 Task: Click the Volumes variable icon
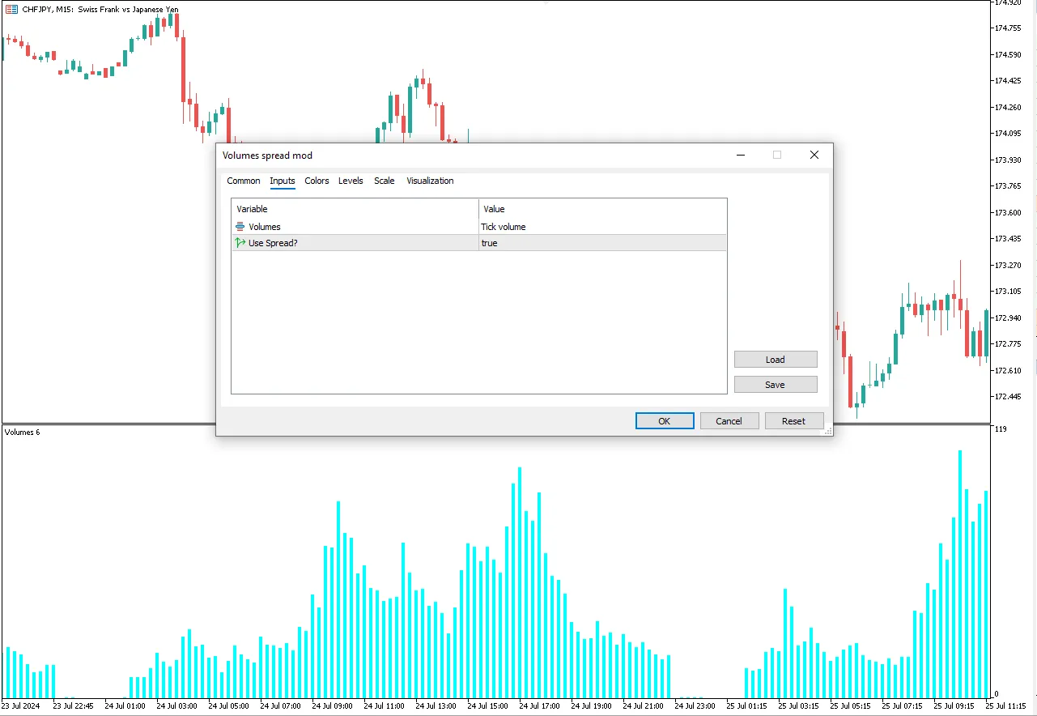(x=240, y=227)
